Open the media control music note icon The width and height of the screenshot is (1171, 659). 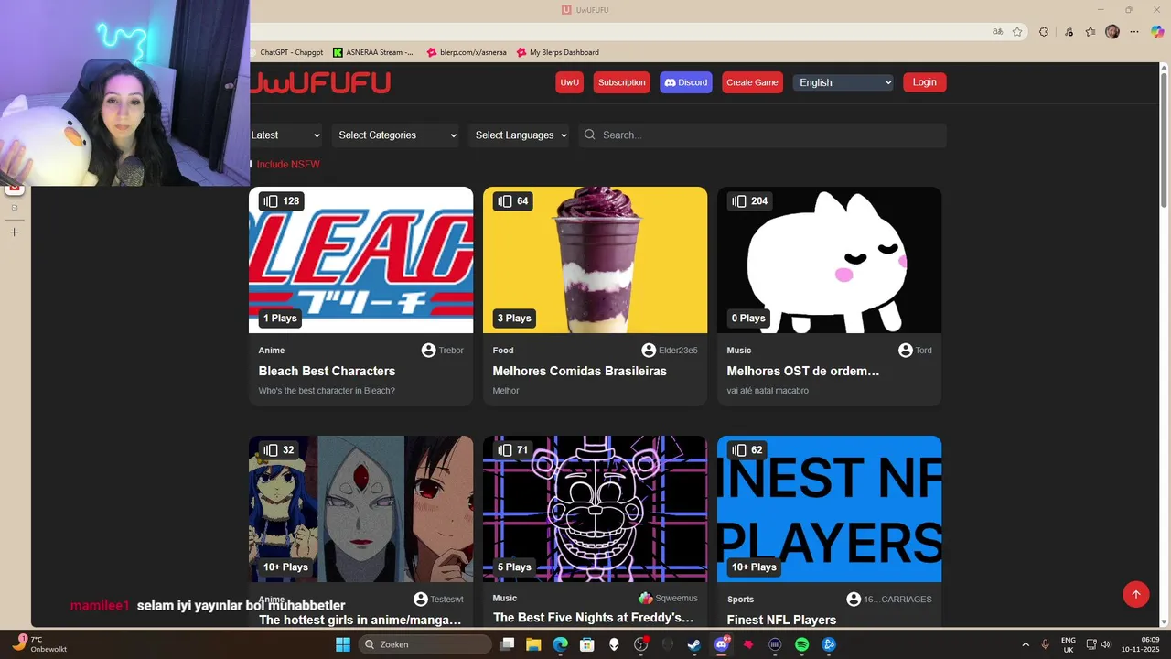(x=1069, y=31)
